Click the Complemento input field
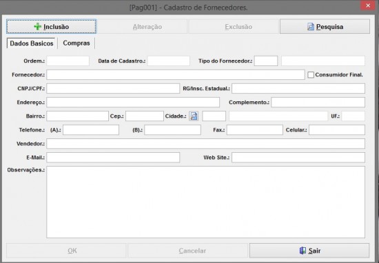This screenshot has width=379, height=263. [x=318, y=102]
